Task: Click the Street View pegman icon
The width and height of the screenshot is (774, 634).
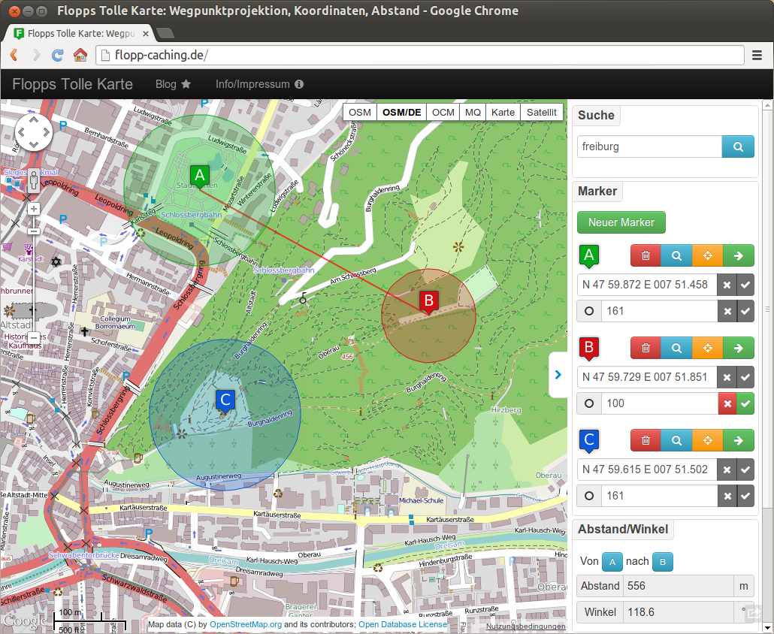Action: pos(34,180)
